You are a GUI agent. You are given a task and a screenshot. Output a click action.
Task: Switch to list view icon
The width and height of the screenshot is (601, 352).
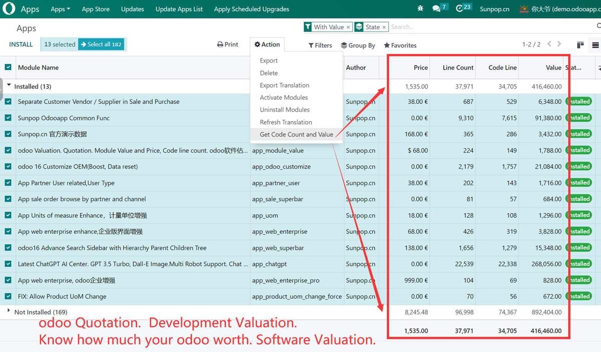click(x=595, y=45)
